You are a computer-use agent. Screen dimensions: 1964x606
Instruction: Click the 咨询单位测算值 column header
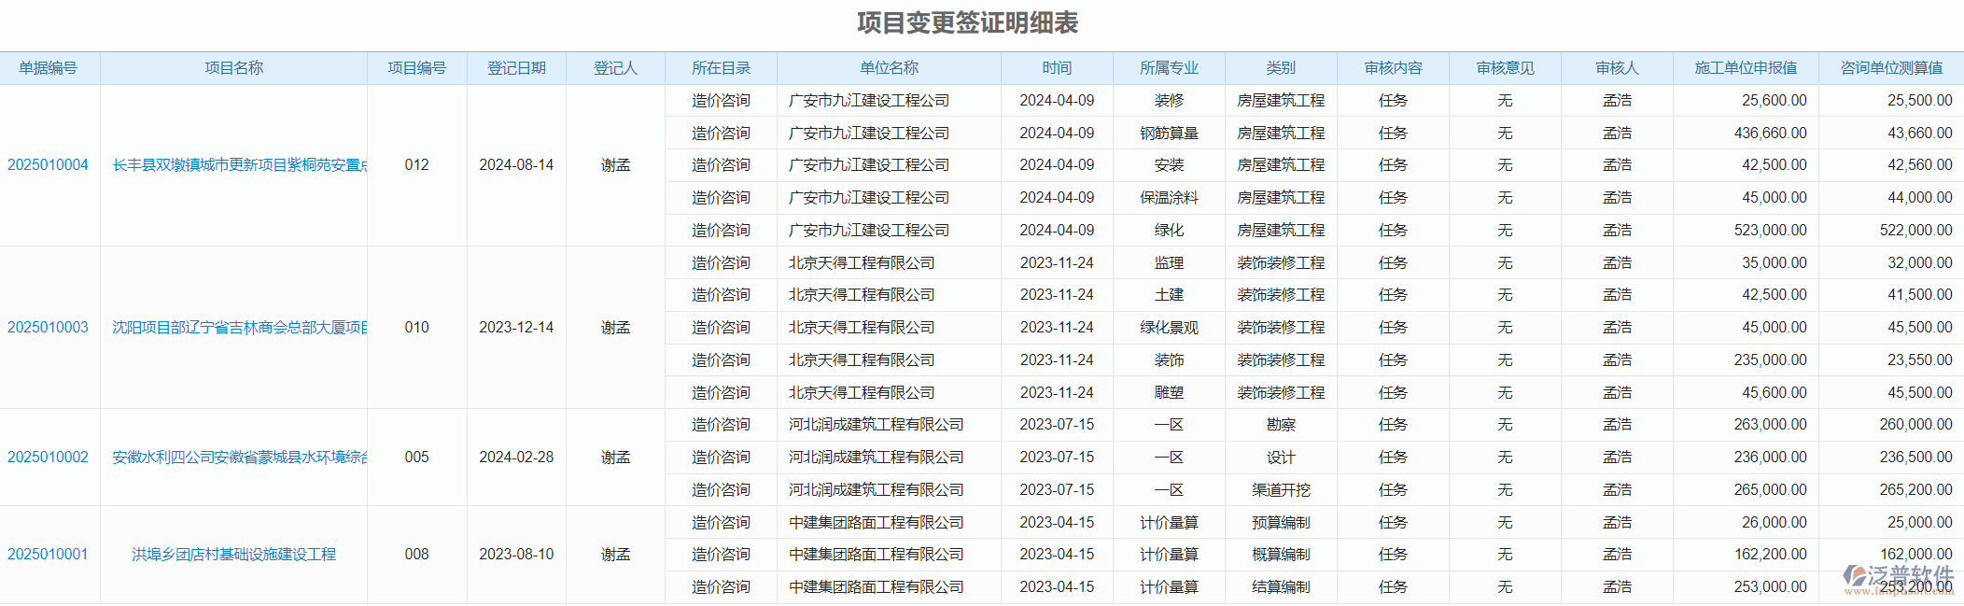(1891, 68)
